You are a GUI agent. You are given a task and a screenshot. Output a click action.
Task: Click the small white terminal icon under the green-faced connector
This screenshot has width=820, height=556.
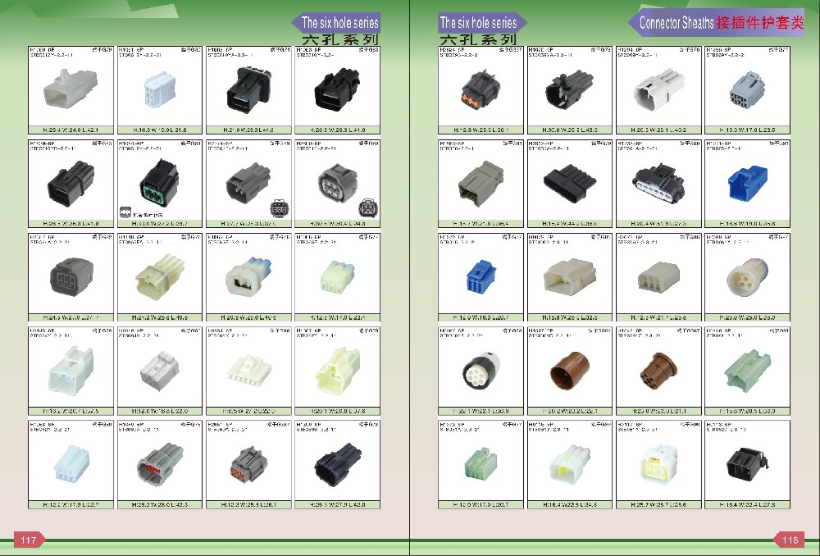[x=125, y=212]
